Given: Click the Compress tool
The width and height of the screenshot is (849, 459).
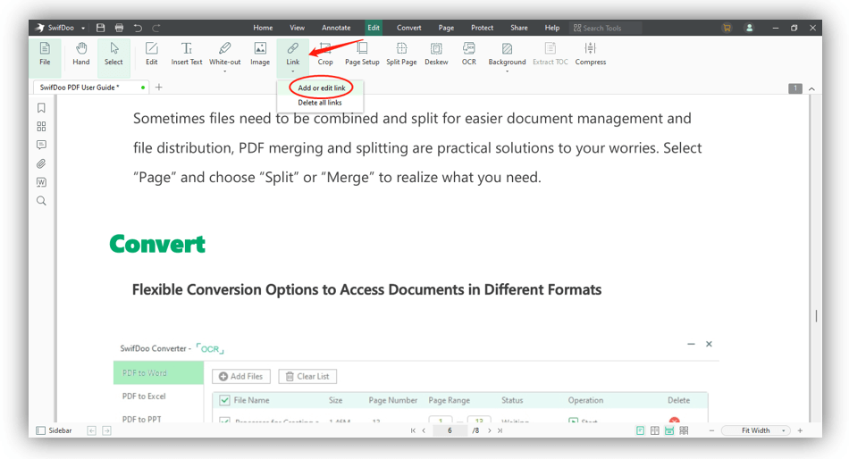Looking at the screenshot, I should pos(590,54).
